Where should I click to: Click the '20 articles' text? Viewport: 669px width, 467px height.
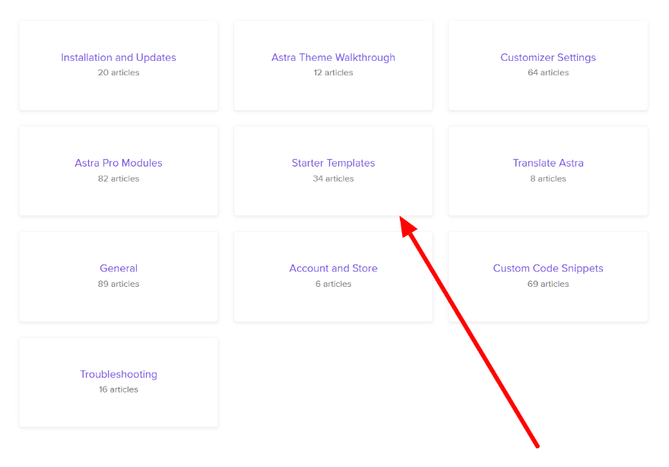119,72
